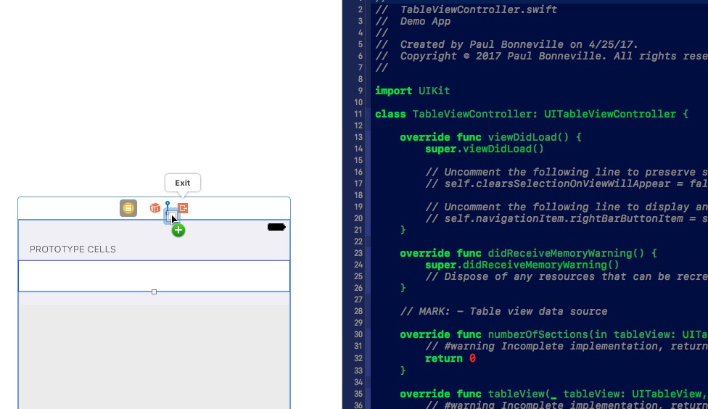The image size is (708, 409).
Task: Select the empty prototype cell row
Action: click(154, 276)
